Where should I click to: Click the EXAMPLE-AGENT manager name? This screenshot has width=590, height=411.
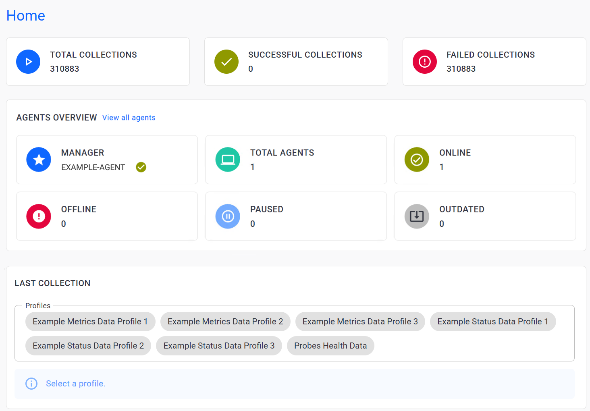pos(93,167)
